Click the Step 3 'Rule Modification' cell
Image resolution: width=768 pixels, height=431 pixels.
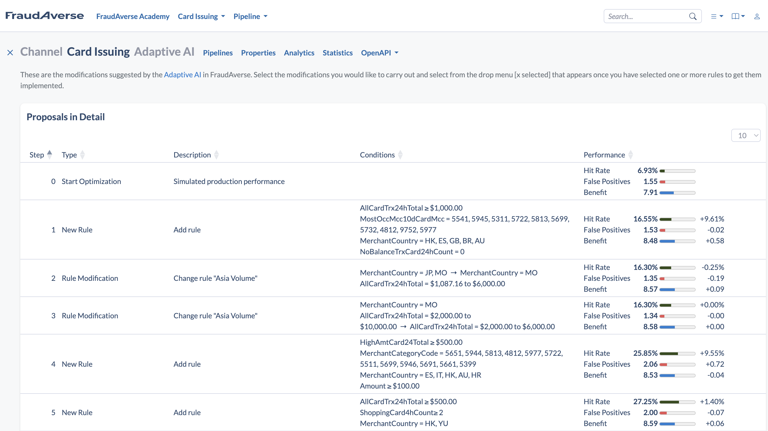90,315
